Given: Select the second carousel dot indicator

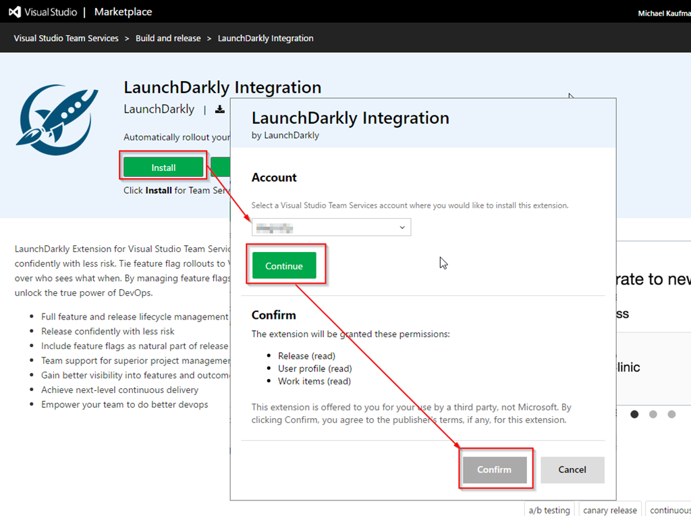Looking at the screenshot, I should coord(653,414).
